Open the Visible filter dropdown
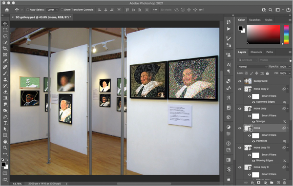This screenshot has height=186, width=293. (x=273, y=60)
